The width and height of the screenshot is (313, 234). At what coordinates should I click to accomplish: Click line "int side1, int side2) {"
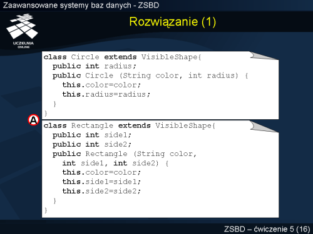[x=115, y=163]
